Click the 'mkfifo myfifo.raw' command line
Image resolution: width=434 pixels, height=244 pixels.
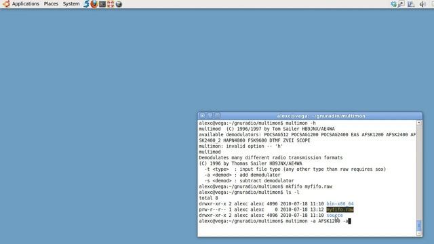[265, 186]
